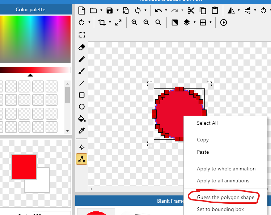
Task: Open the horizontal flip options dropdown
Action: click(239, 11)
